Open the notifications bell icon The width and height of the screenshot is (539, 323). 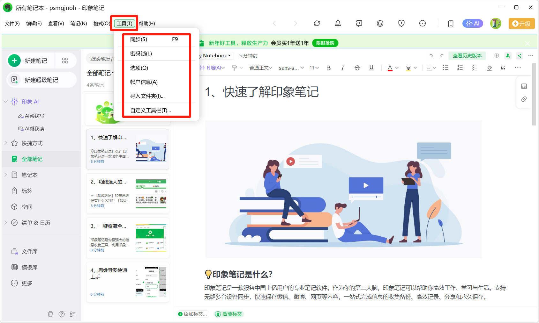(338, 23)
